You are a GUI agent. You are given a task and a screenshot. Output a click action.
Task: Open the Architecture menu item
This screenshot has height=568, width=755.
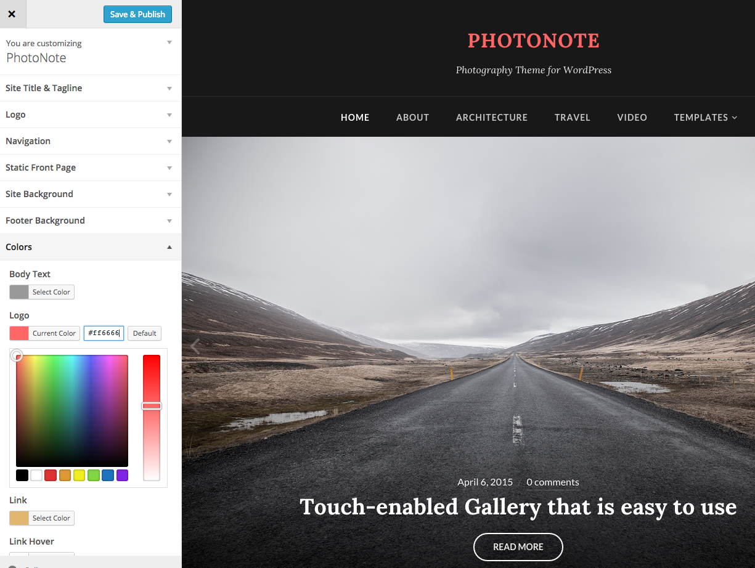(492, 117)
